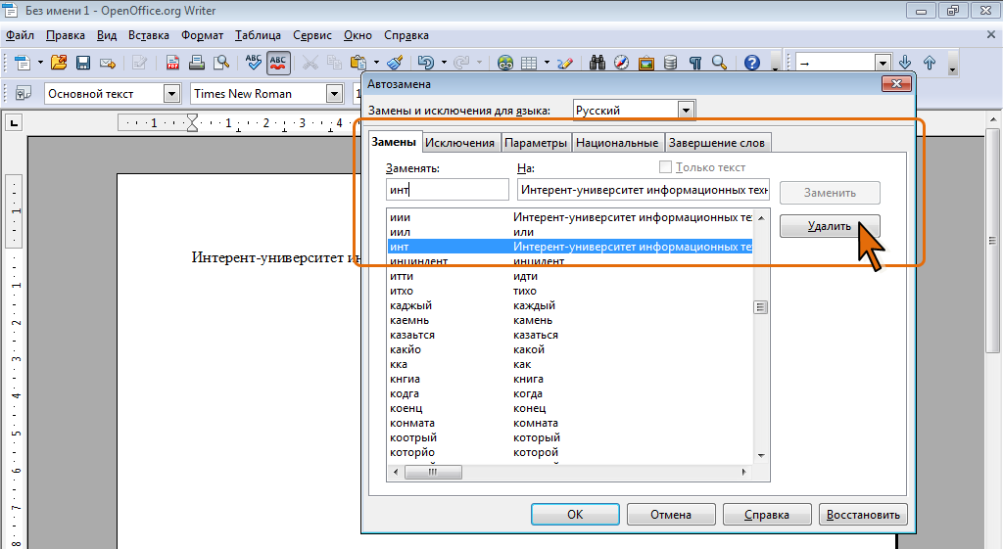
Task: Toggle the AutoSpellcheck icon
Action: (278, 63)
